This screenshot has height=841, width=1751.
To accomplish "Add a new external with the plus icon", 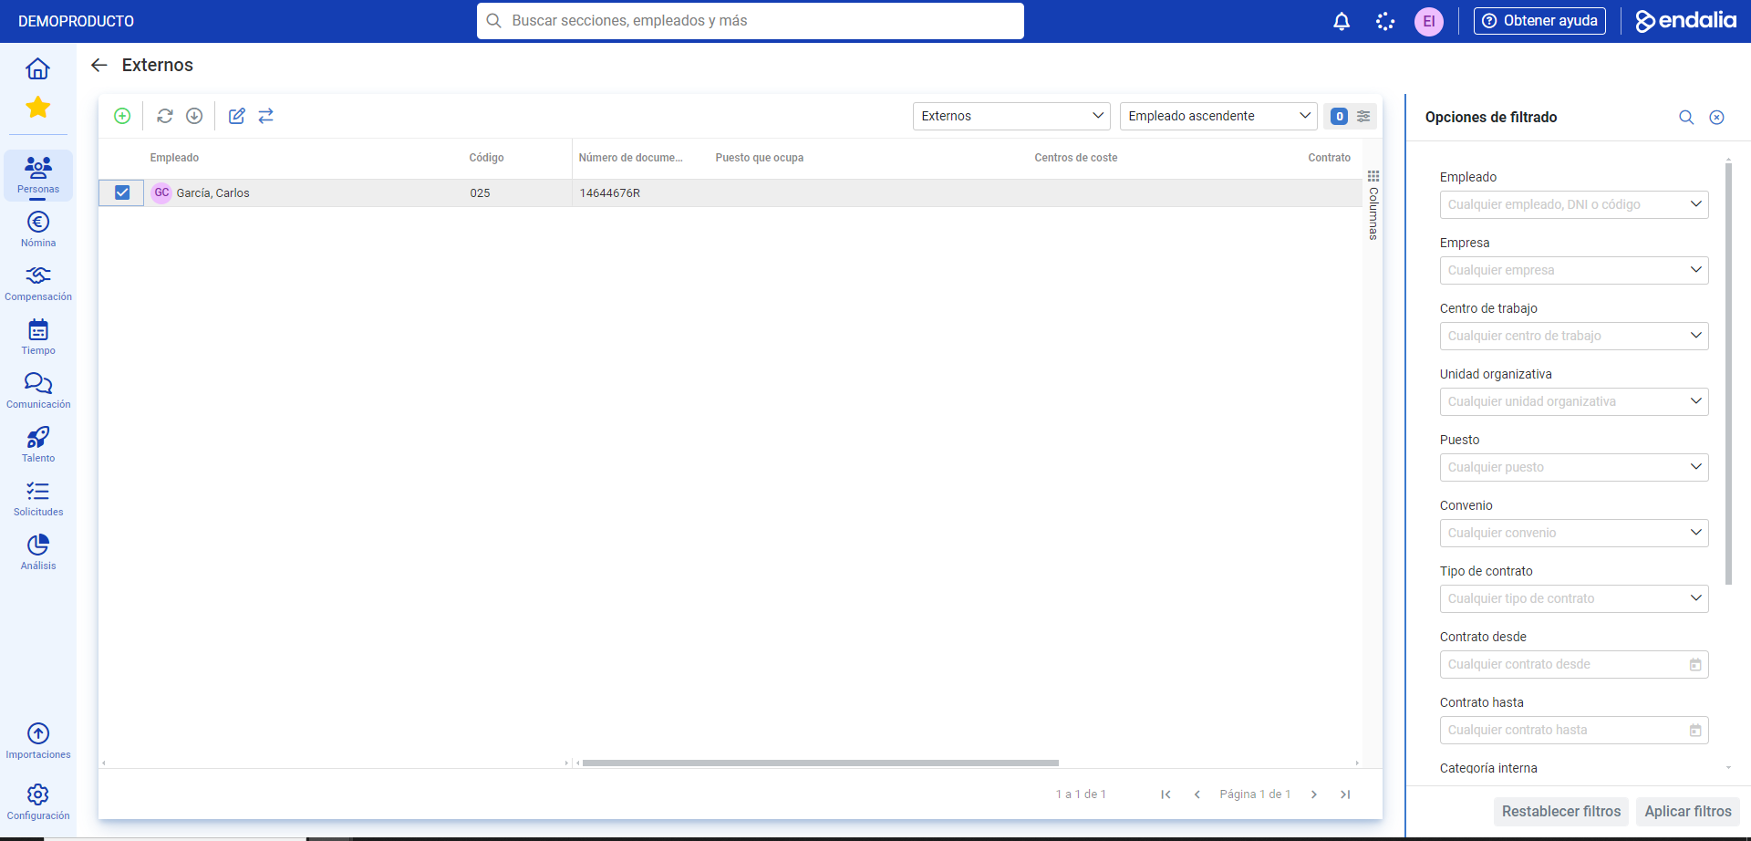I will (x=122, y=116).
